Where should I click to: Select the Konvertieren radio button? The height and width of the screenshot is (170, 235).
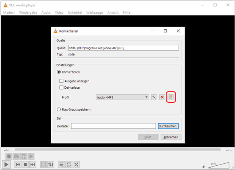(59, 72)
